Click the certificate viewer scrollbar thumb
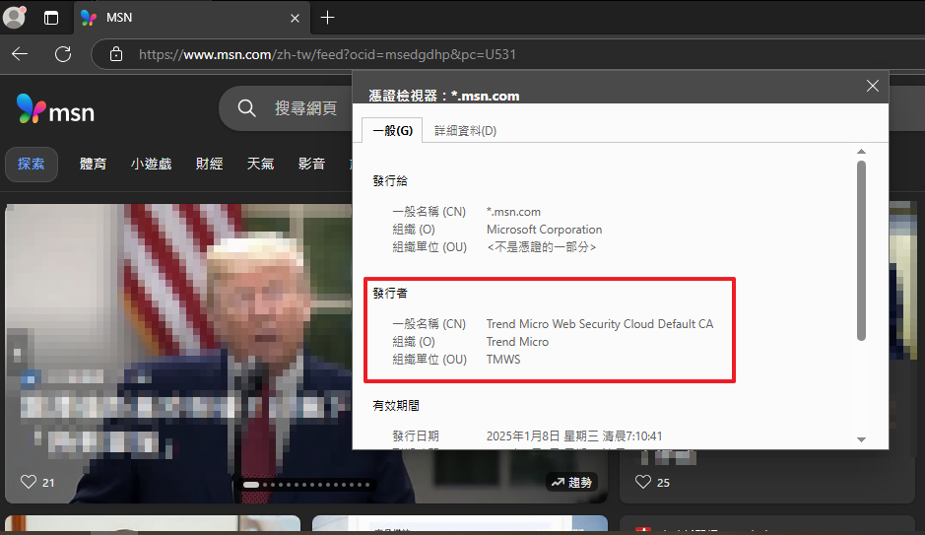The height and width of the screenshot is (535, 925). (861, 251)
